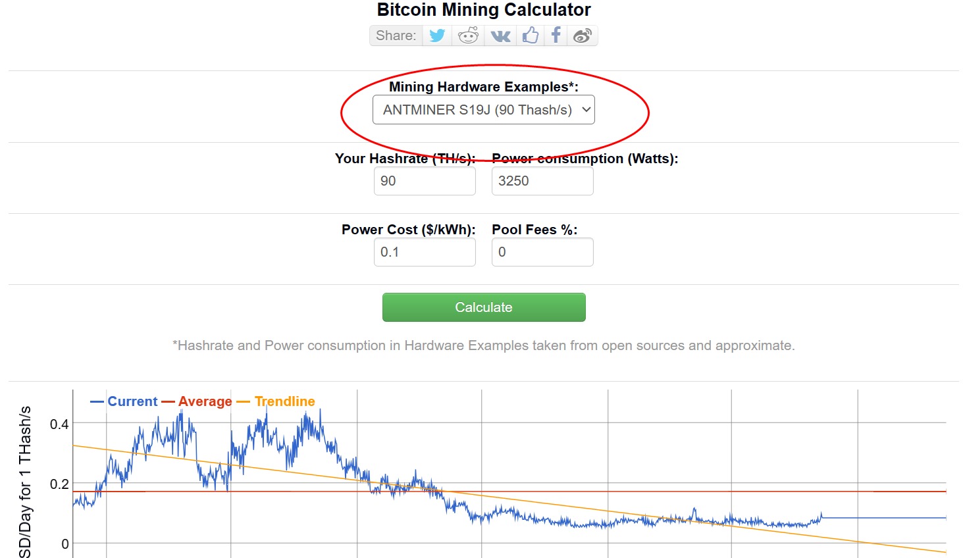Share the calculator on Twitter
Viewport: 963px width, 558px height.
tap(436, 35)
